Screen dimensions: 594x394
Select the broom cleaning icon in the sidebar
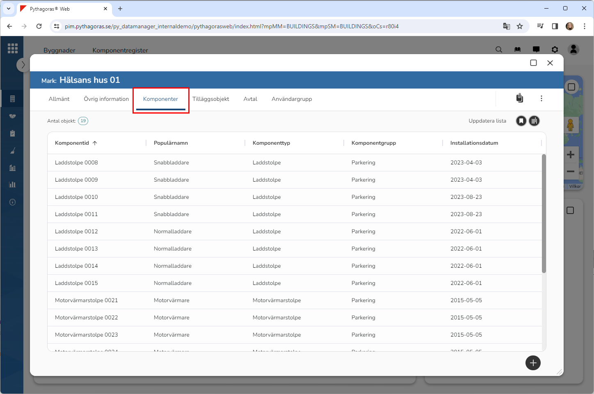(12, 151)
